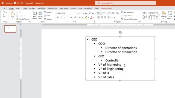Open the font name combo box
Viewport: 175px width, 98px height.
pyautogui.click(x=67, y=13)
